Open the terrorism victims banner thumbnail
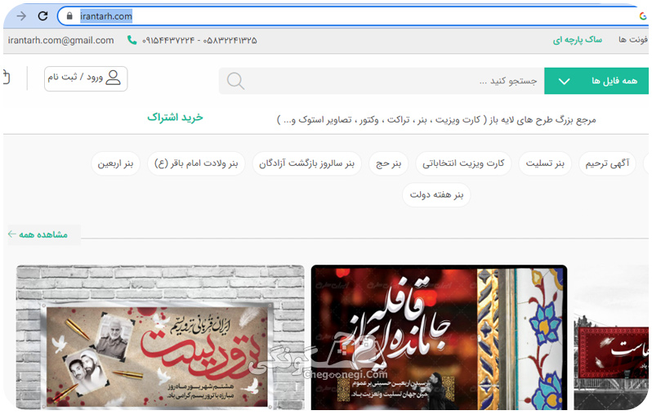 160,337
